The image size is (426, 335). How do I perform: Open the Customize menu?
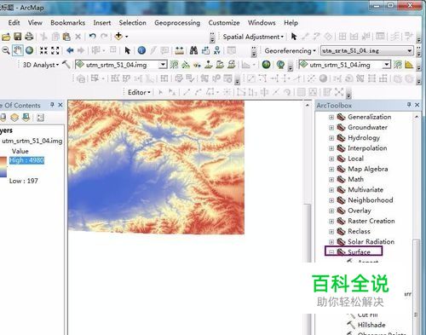224,23
